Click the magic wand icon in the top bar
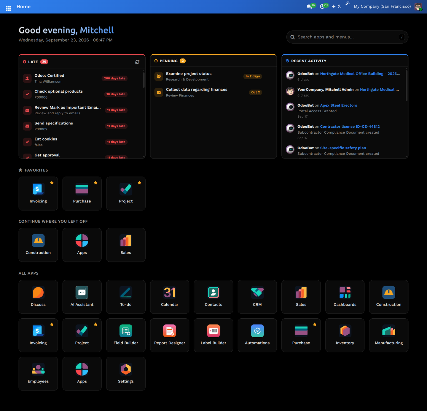The image size is (427, 411). (x=348, y=4)
